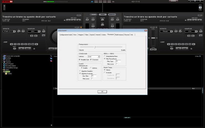Click left deck loop double arrow
This screenshot has height=128, width=205.
tap(36, 44)
